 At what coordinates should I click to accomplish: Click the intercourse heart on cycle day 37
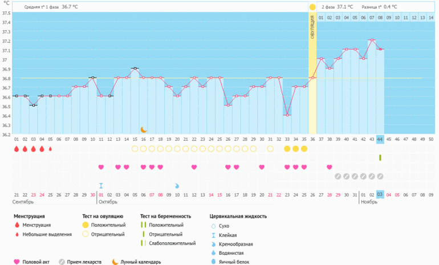[330, 167]
